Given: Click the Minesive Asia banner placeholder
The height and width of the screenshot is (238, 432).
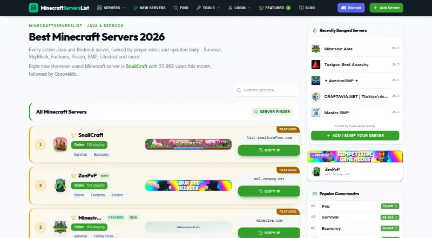Looking at the screenshot, I should [x=188, y=227].
